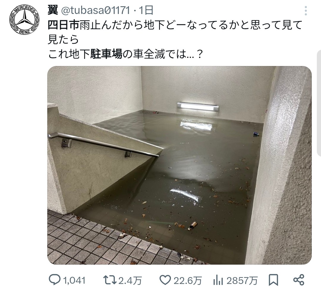
Task: Open the three-dot more options menu
Action: pyautogui.click(x=306, y=11)
